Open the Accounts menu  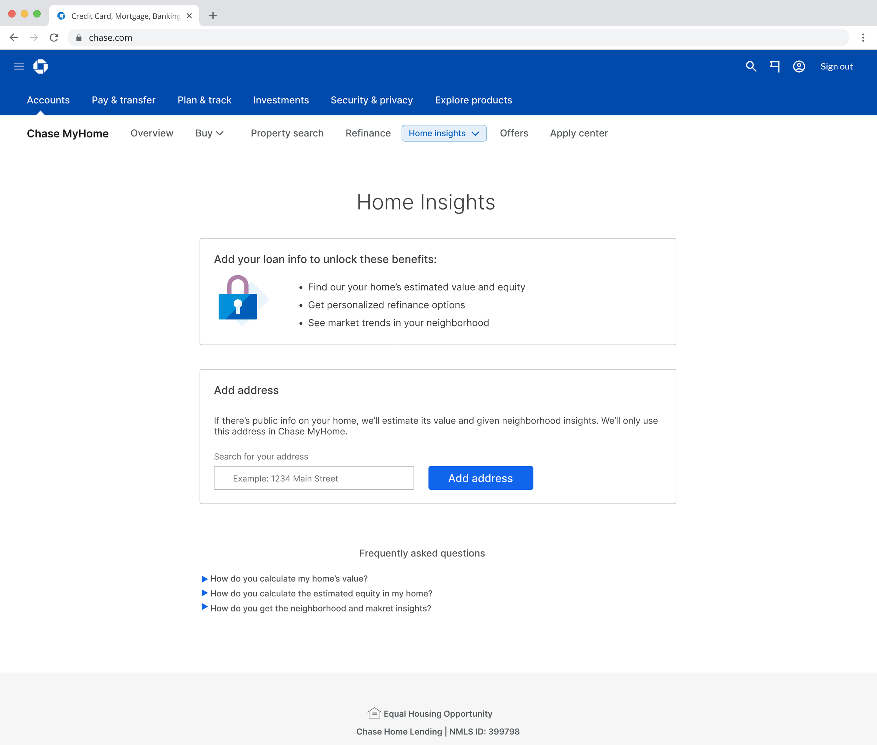tap(48, 100)
